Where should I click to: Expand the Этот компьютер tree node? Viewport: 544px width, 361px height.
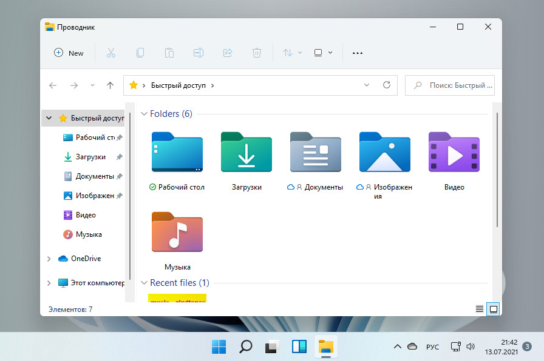[x=49, y=283]
